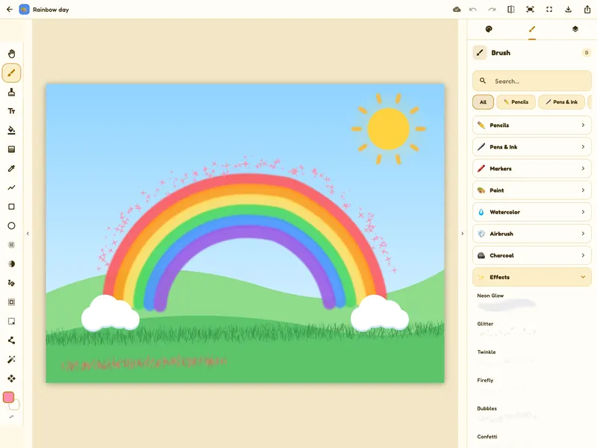The height and width of the screenshot is (448, 597).
Task: Redo the last action
Action: 492,10
